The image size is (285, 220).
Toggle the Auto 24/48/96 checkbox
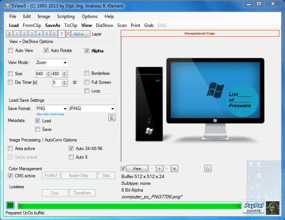[x=71, y=149]
